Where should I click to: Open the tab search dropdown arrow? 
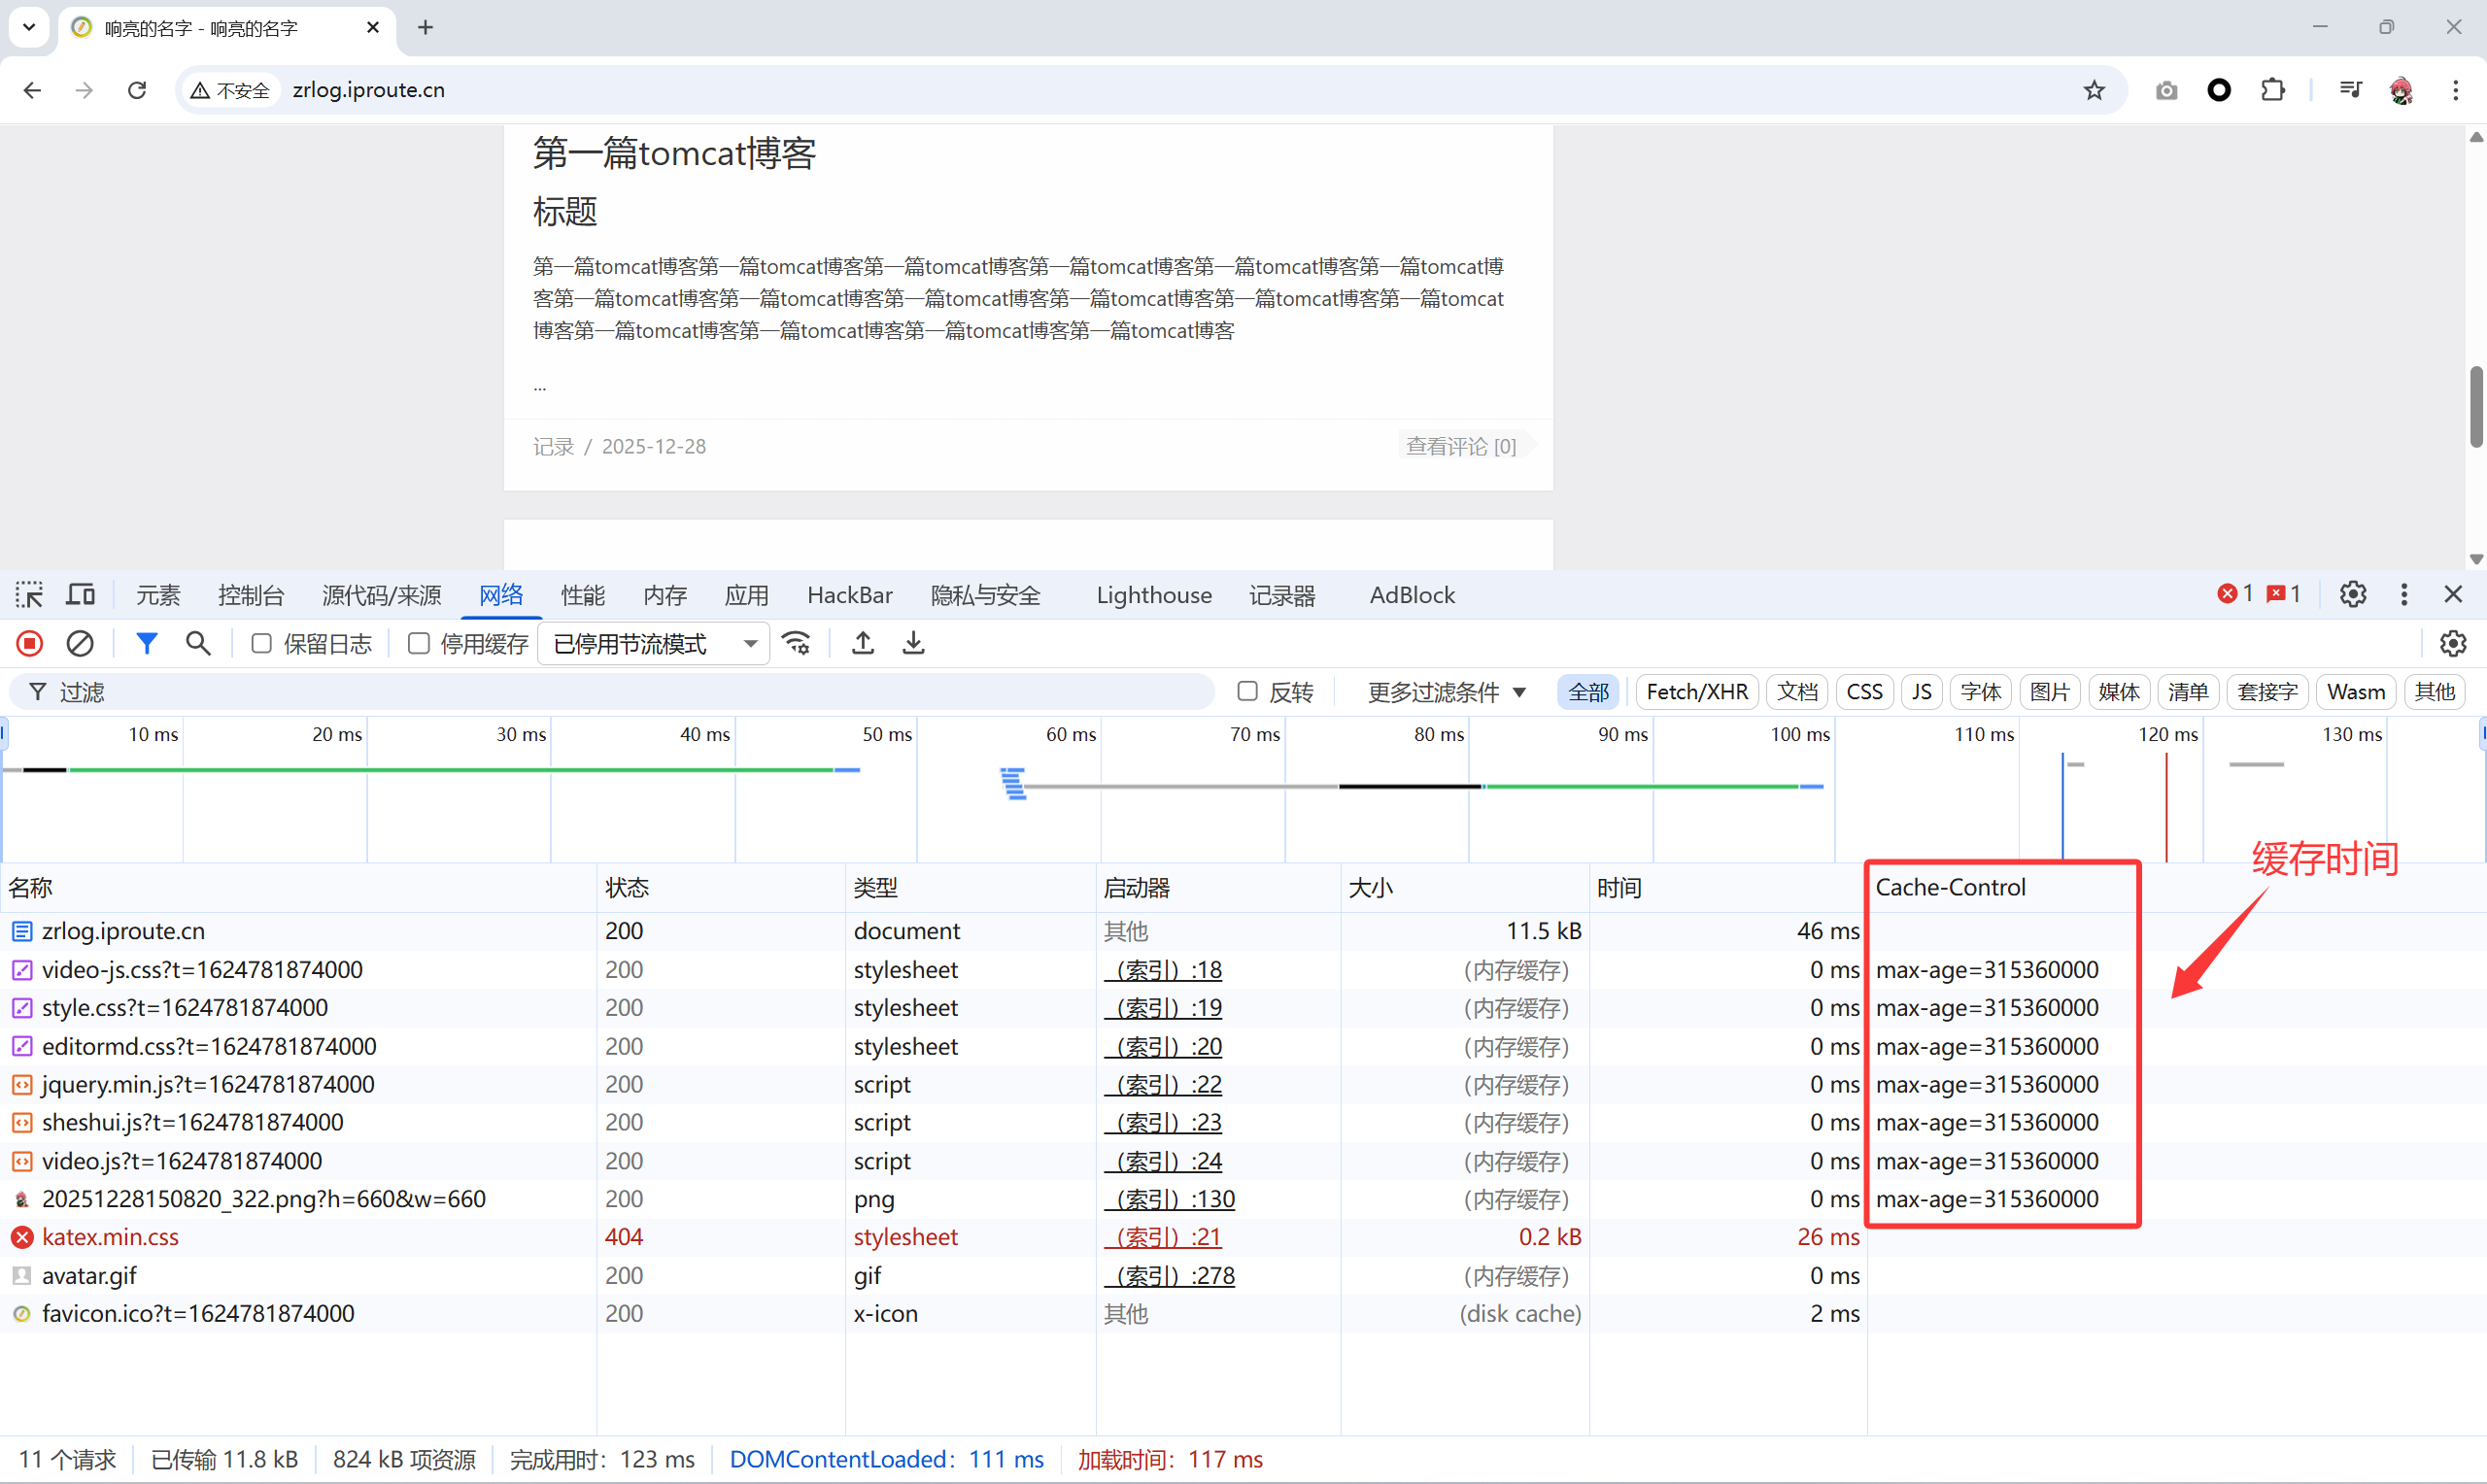point(29,27)
